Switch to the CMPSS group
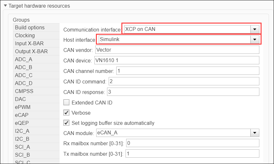274x164 pixels. click(x=24, y=91)
